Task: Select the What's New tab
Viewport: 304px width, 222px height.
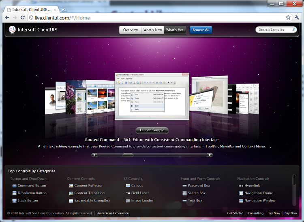Action: 152,30
